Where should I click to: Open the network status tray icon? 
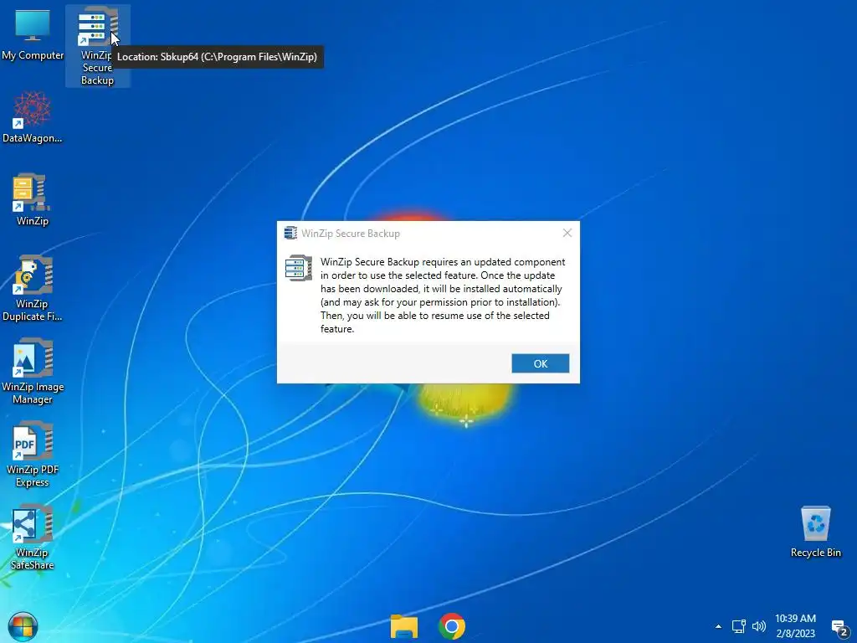click(x=739, y=626)
